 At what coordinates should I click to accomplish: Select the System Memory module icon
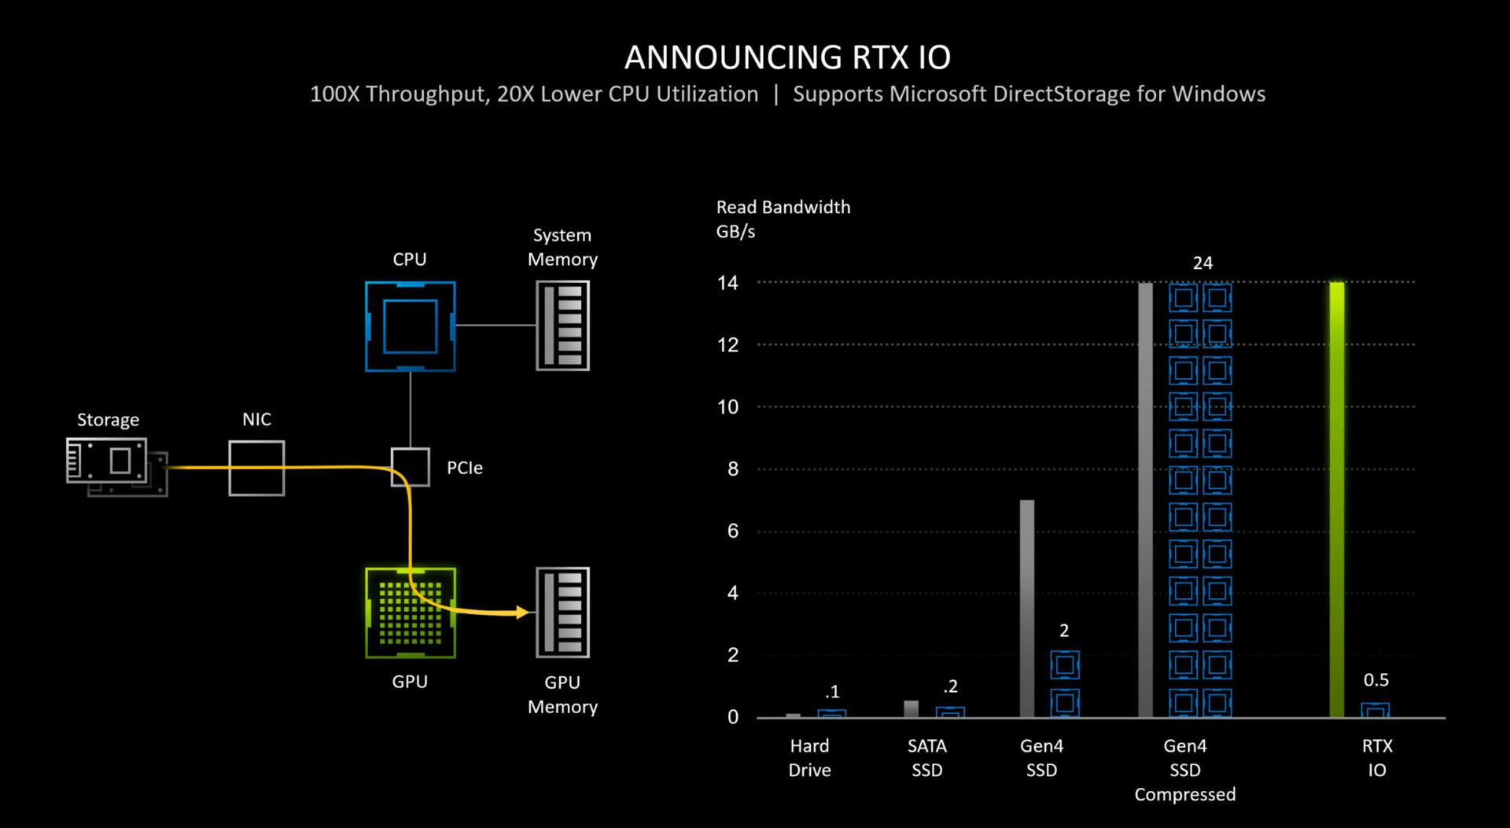pyautogui.click(x=562, y=326)
